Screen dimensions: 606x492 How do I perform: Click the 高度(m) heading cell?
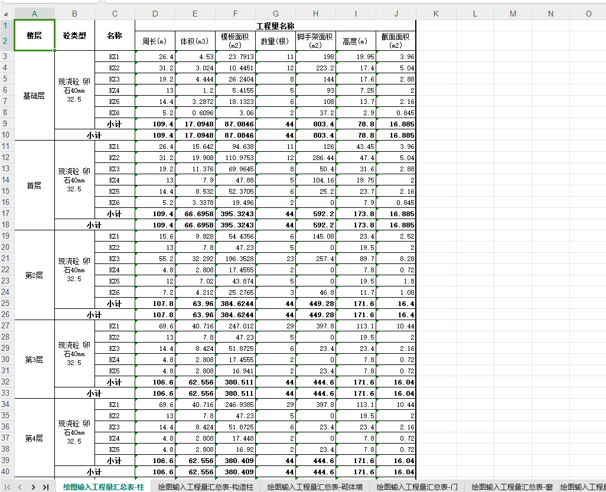point(356,41)
